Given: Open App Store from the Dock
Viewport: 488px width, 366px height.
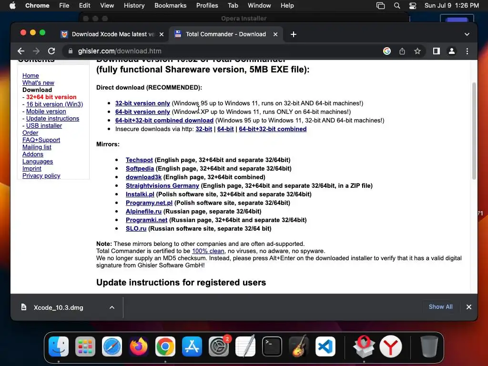Looking at the screenshot, I should pos(192,346).
